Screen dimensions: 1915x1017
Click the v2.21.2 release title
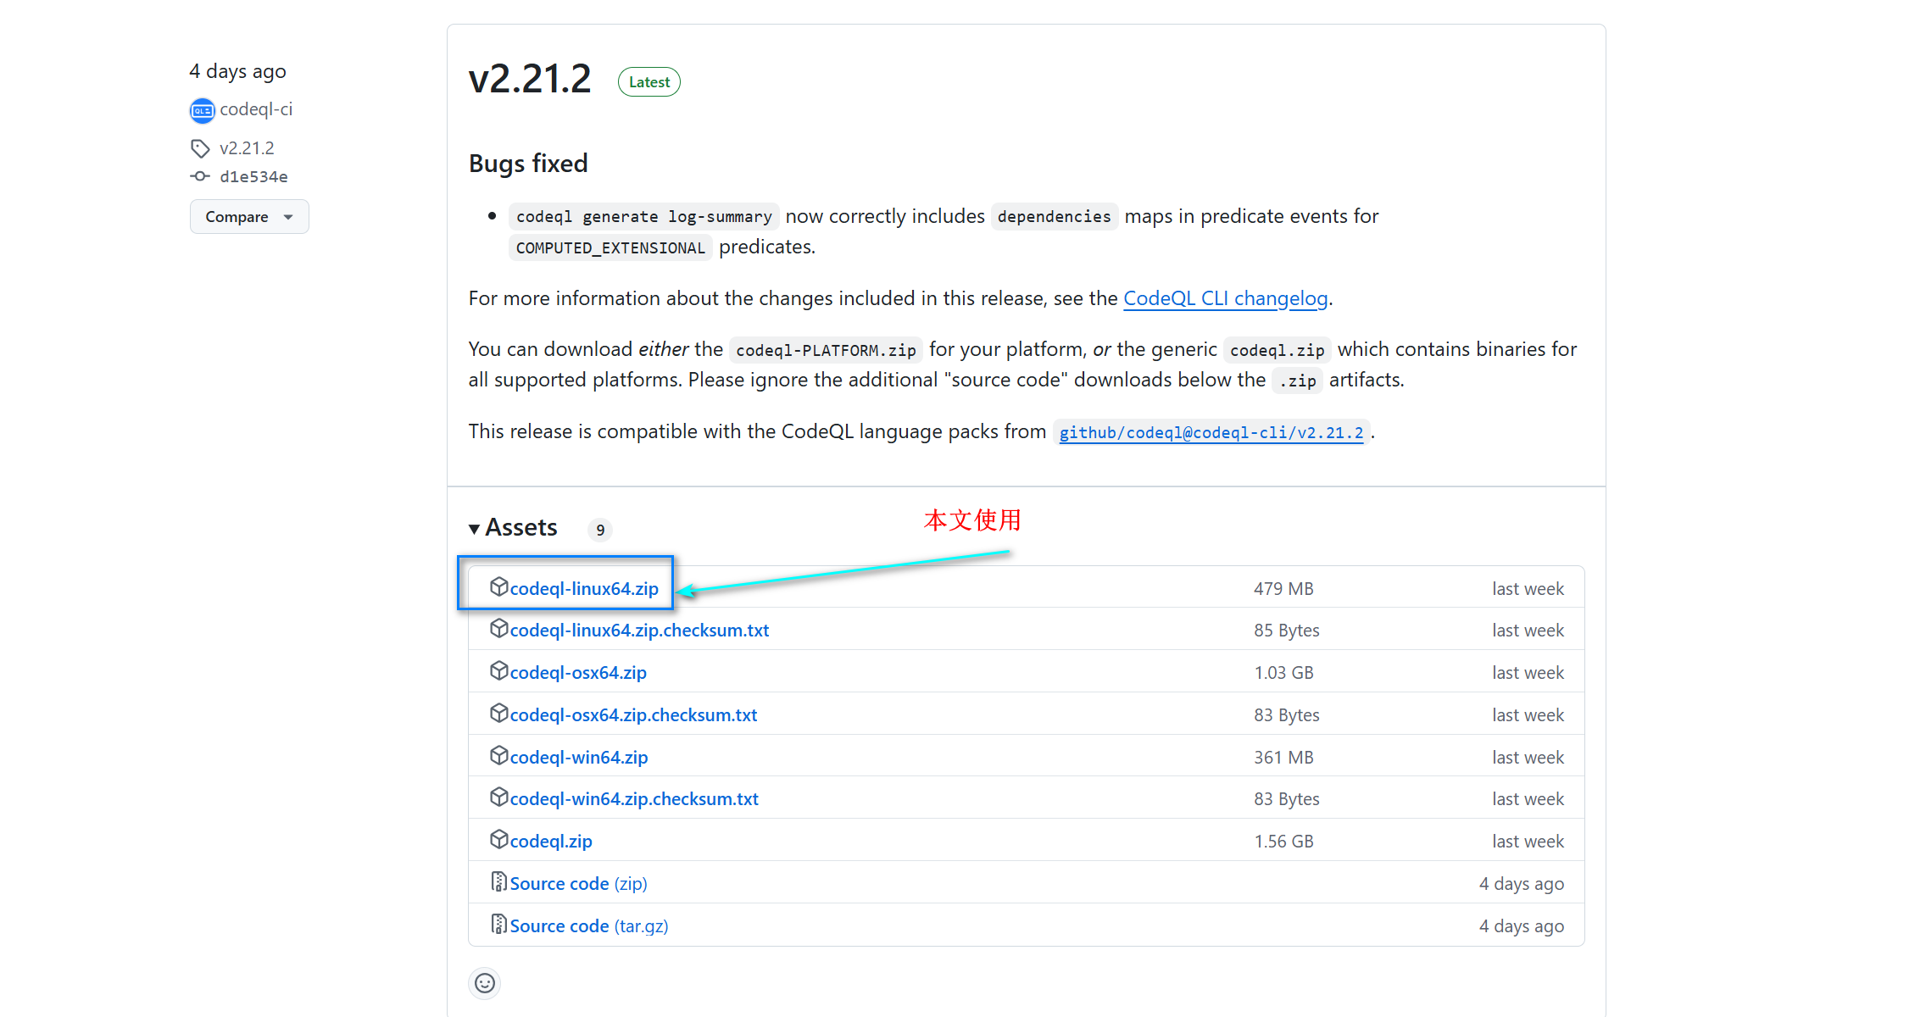tap(530, 80)
